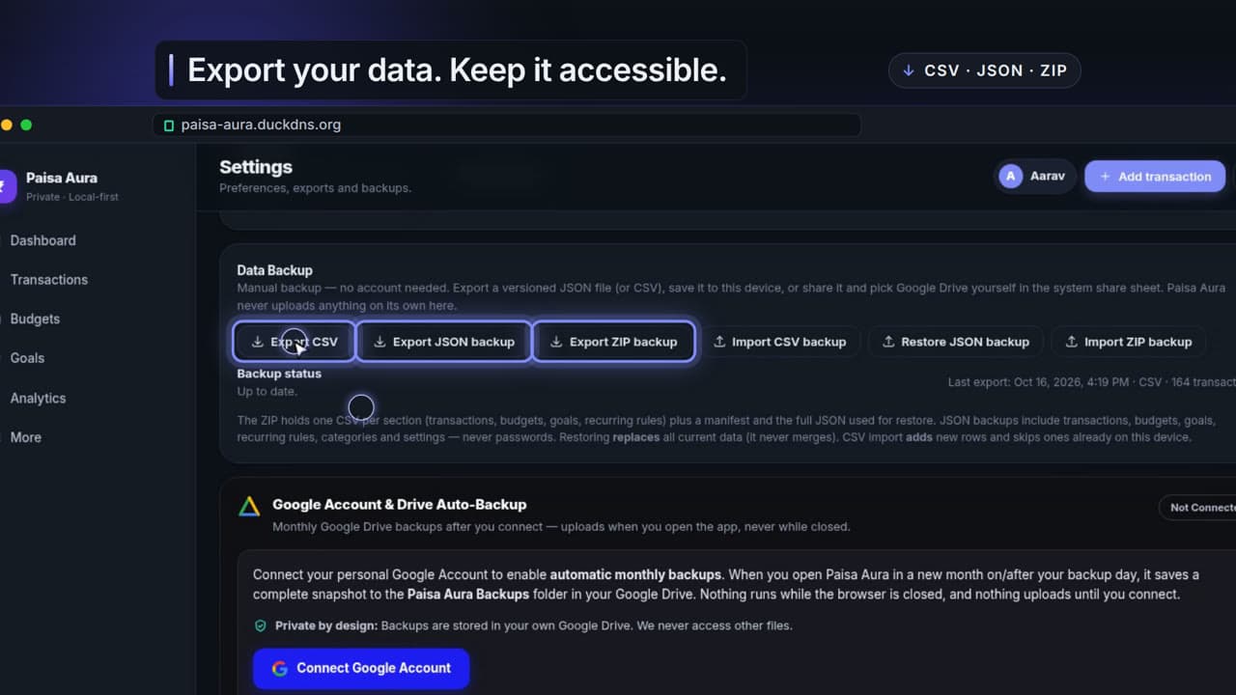Click download icon on Export JSON backup
The width and height of the screenshot is (1236, 695).
pos(380,342)
